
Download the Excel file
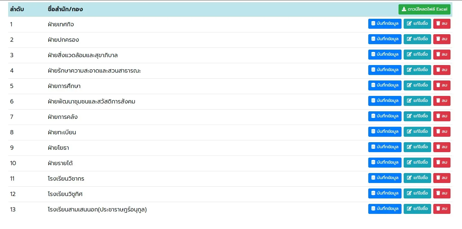[424, 9]
